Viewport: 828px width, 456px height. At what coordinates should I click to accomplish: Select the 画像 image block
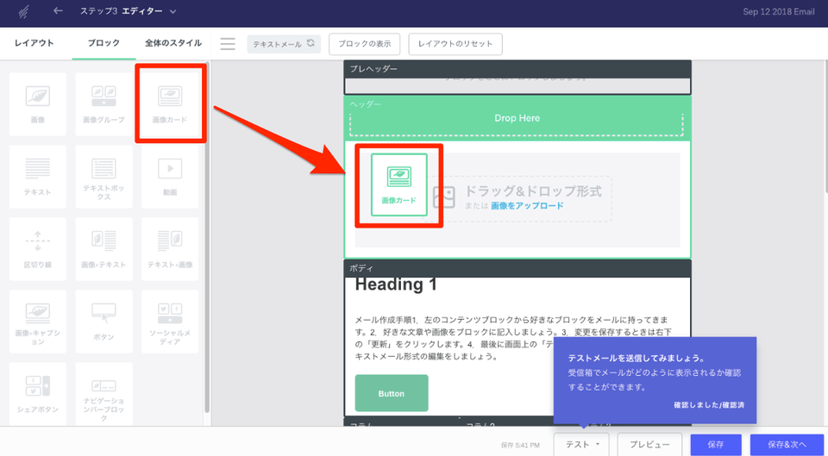point(37,104)
